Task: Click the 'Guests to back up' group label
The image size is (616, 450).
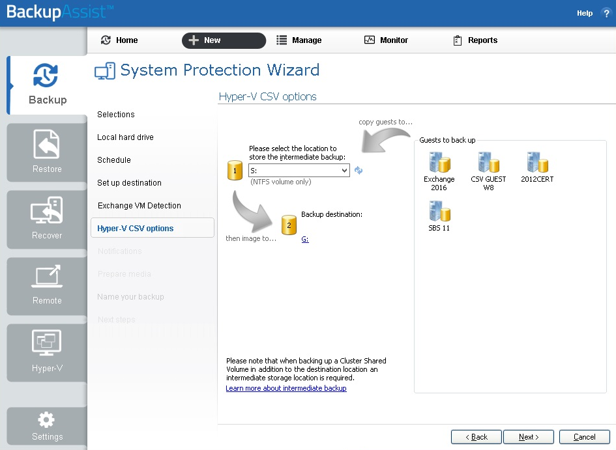Action: (x=447, y=140)
